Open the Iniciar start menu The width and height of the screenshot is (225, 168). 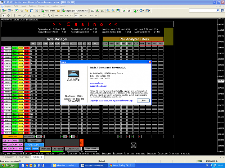pyautogui.click(x=9, y=165)
